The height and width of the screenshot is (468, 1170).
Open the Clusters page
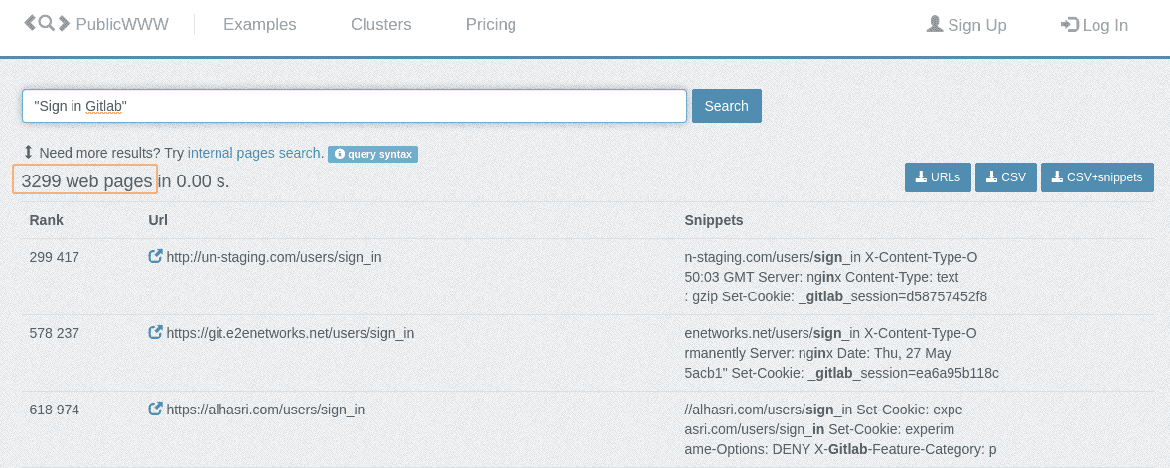[x=380, y=25]
